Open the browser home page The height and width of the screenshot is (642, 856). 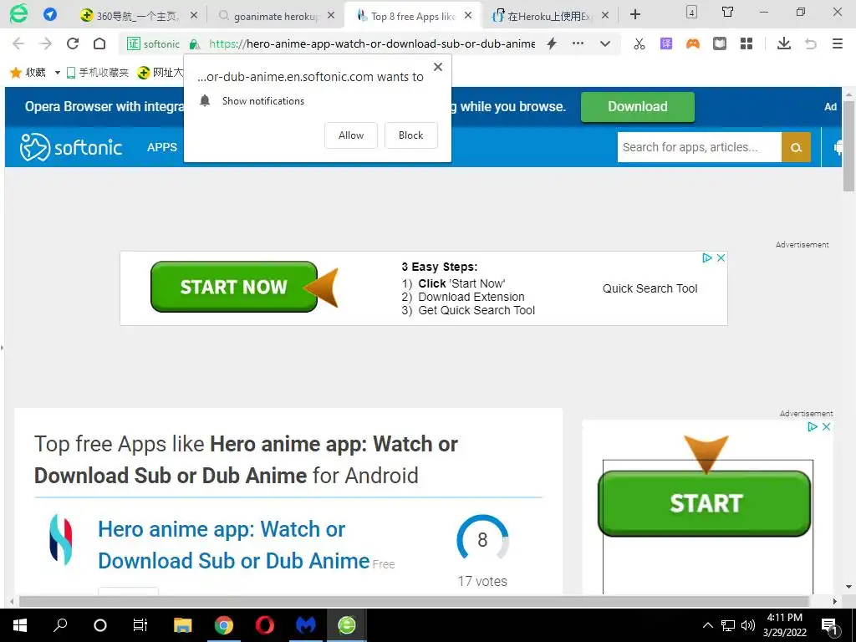(99, 43)
